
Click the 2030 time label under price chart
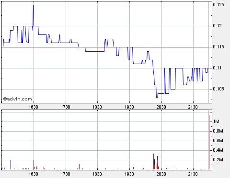[x=161, y=107]
